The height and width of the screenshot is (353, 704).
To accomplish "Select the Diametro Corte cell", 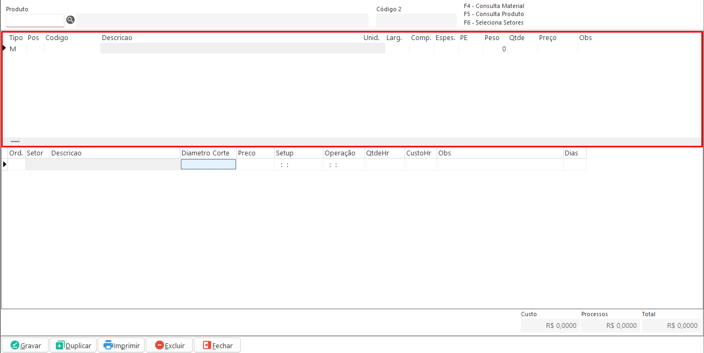I will click(208, 164).
